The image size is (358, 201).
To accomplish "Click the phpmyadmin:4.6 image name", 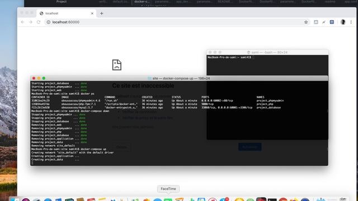I will point(81,100).
